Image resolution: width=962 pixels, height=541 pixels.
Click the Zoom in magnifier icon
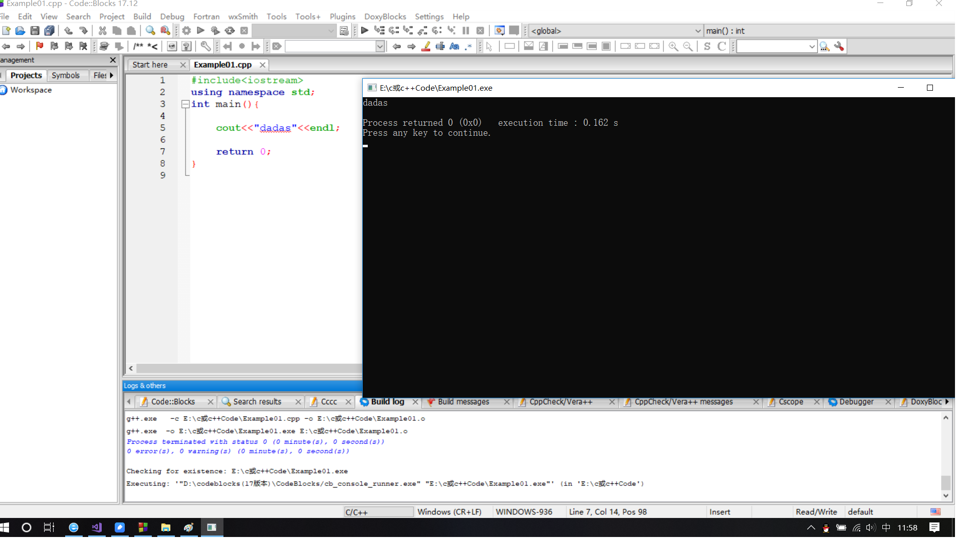pos(673,46)
